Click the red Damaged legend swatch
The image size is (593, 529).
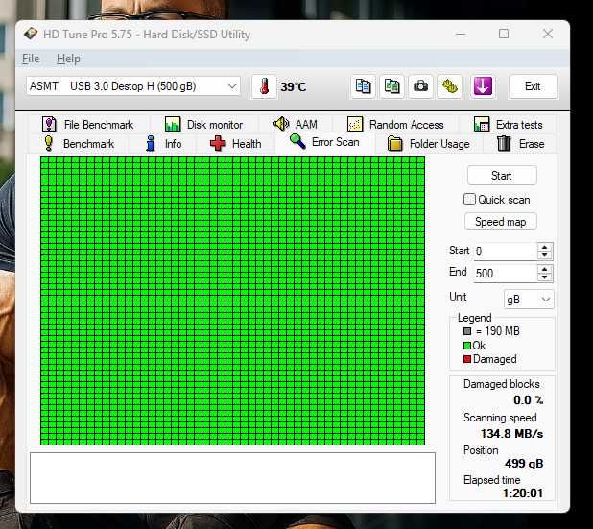pyautogui.click(x=467, y=359)
